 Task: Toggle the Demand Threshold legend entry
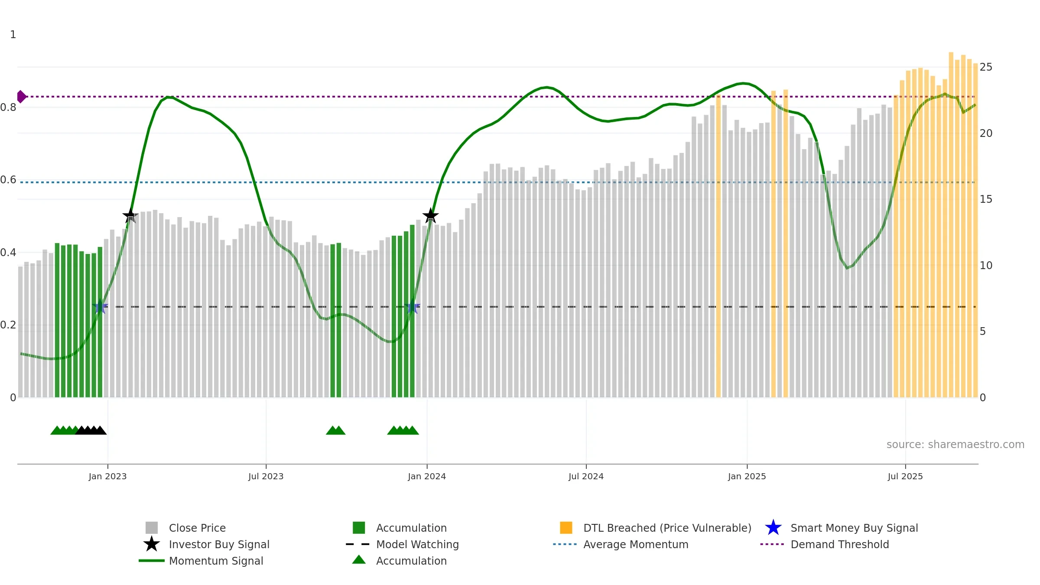click(839, 544)
